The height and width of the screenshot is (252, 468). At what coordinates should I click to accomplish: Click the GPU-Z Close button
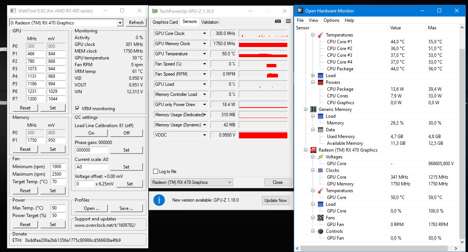pos(278,182)
